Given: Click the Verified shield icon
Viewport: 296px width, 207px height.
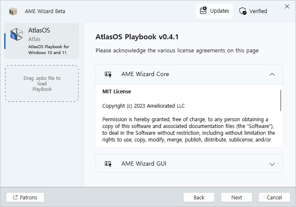Looking at the screenshot, I should (243, 11).
